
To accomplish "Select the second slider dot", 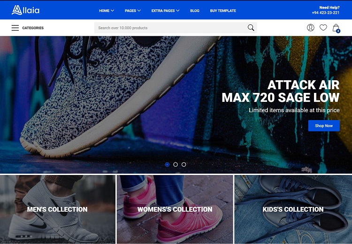I will pyautogui.click(x=176, y=165).
